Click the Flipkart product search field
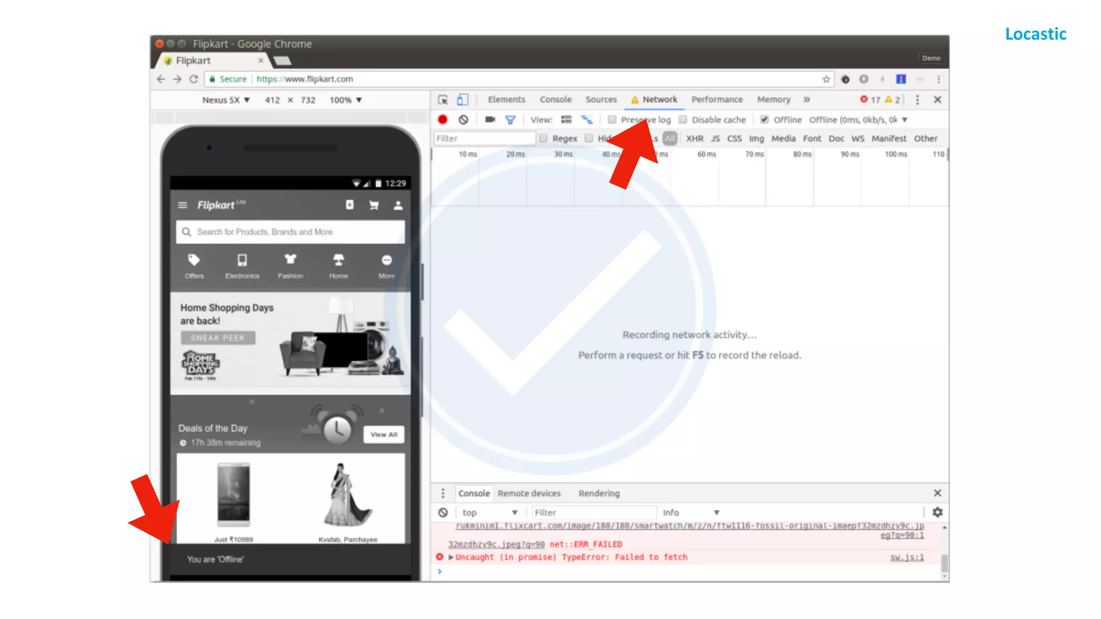 point(290,232)
